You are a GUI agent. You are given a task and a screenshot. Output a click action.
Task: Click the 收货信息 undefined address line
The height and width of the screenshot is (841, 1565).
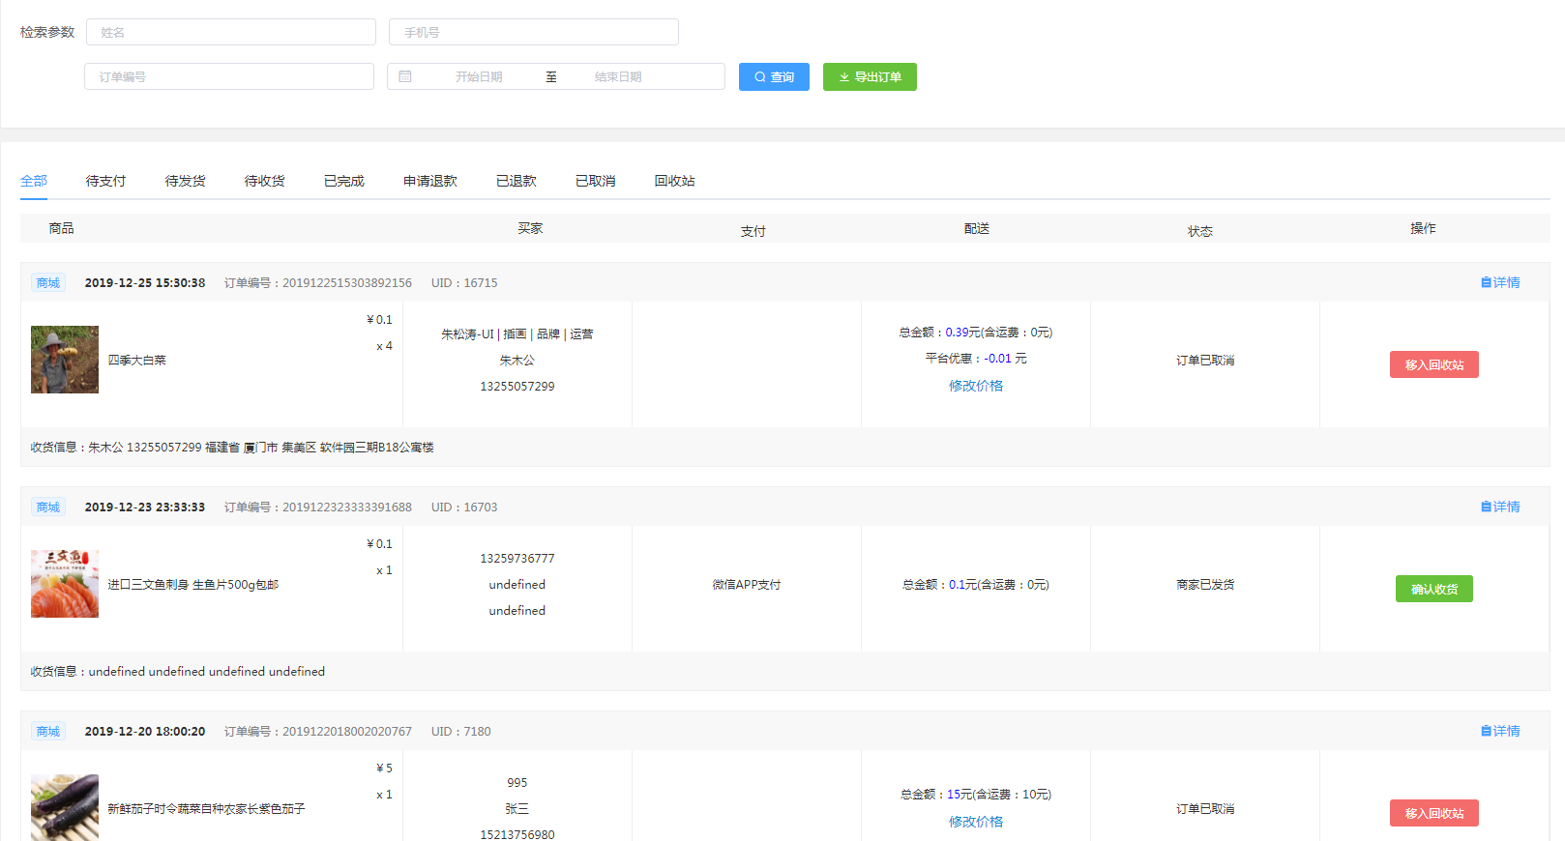(x=178, y=671)
